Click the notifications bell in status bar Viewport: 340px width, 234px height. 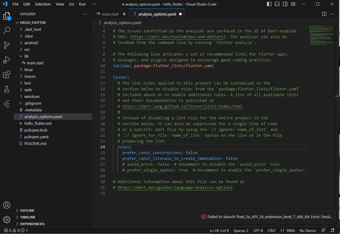[332, 230]
